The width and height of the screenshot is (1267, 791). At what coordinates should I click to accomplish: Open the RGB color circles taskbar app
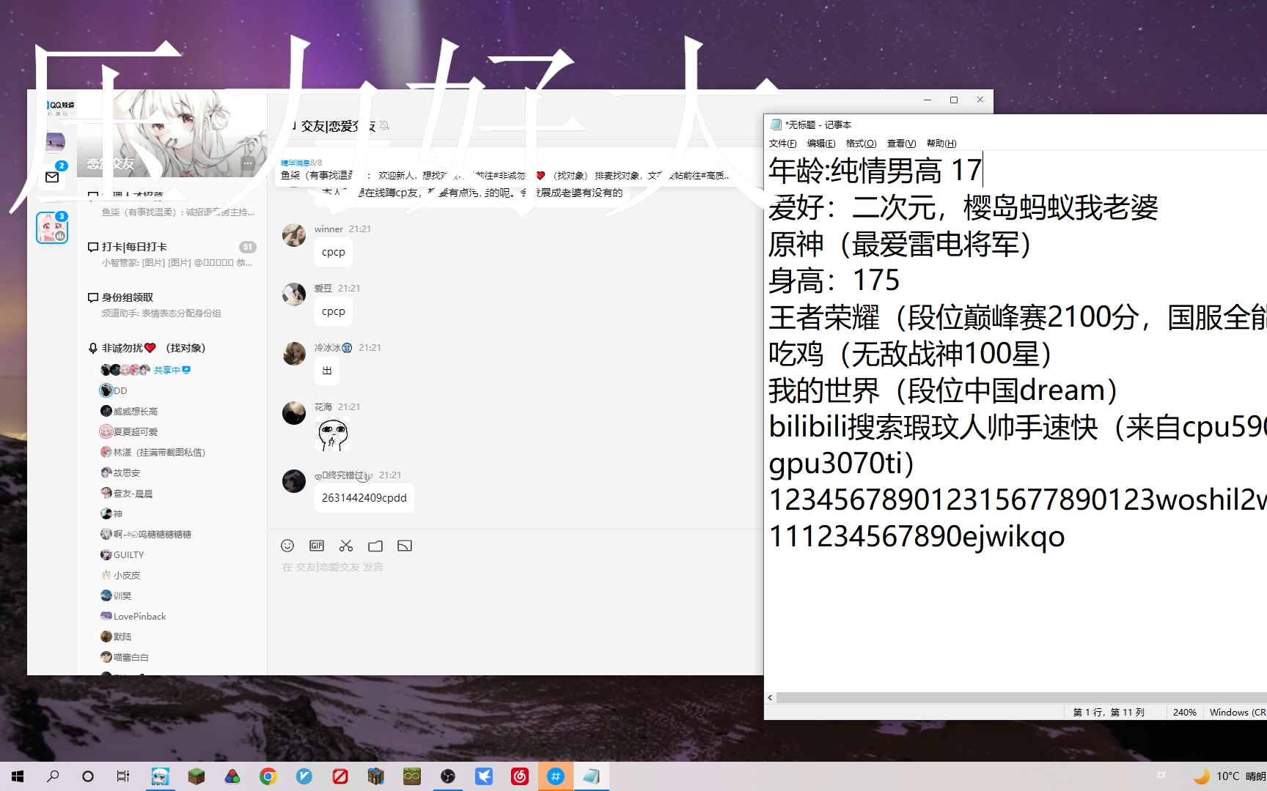(x=232, y=776)
